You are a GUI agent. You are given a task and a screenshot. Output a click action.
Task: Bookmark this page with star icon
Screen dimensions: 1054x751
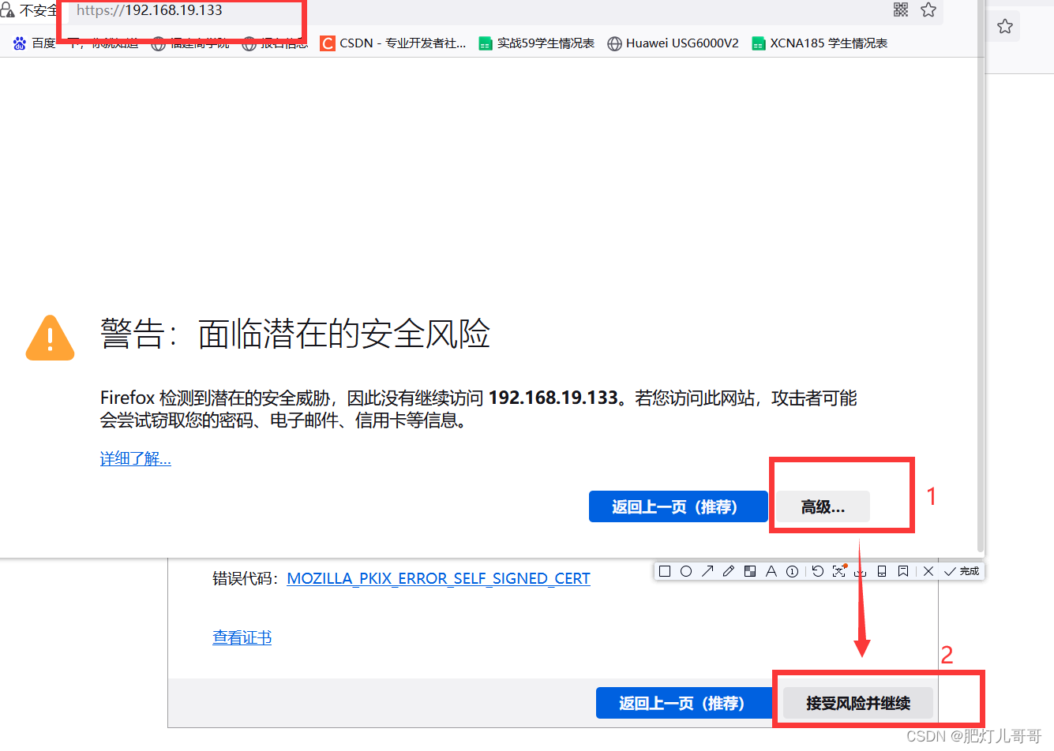pos(928,9)
